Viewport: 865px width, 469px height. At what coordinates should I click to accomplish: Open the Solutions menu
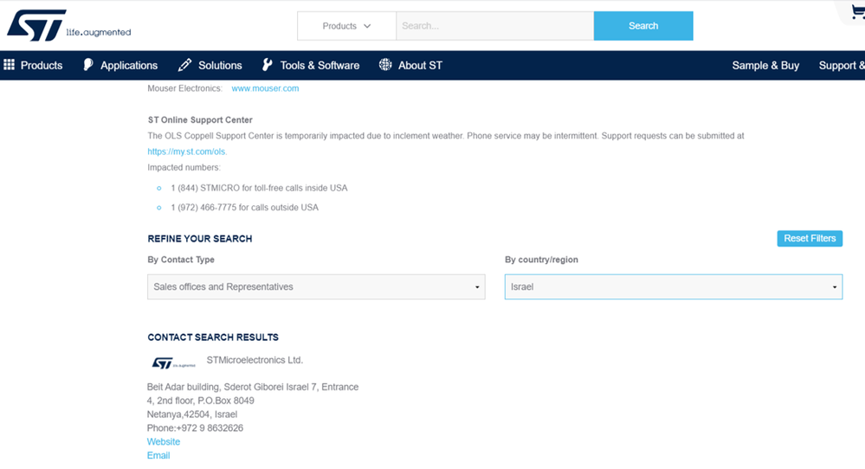[220, 65]
